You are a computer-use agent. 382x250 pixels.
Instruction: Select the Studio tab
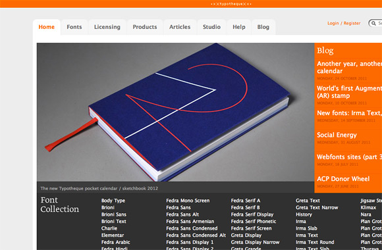point(211,27)
